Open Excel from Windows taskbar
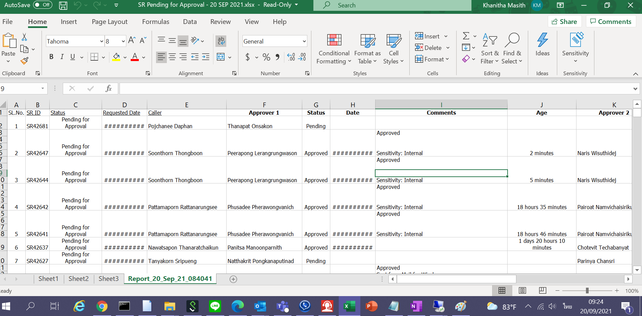Viewport: 642px width, 316px height. click(349, 306)
